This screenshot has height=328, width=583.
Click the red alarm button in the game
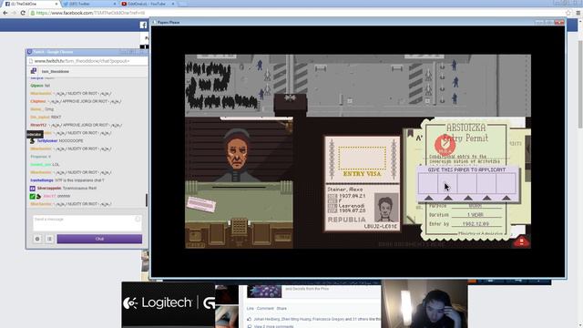(x=521, y=242)
